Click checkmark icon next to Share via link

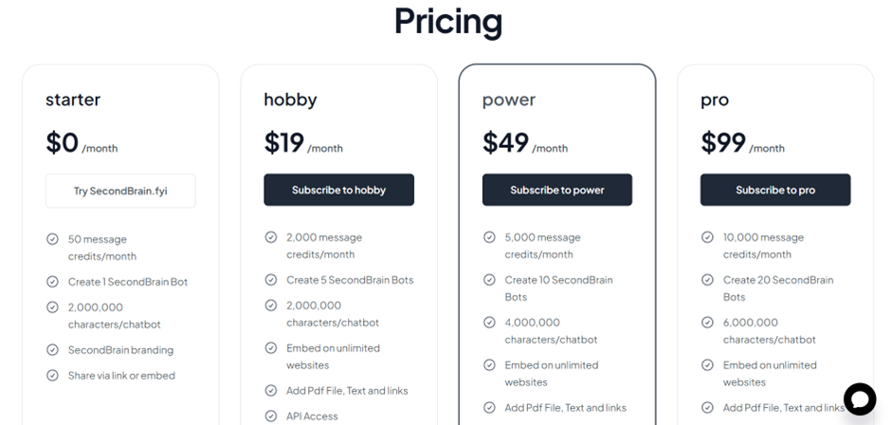(52, 376)
